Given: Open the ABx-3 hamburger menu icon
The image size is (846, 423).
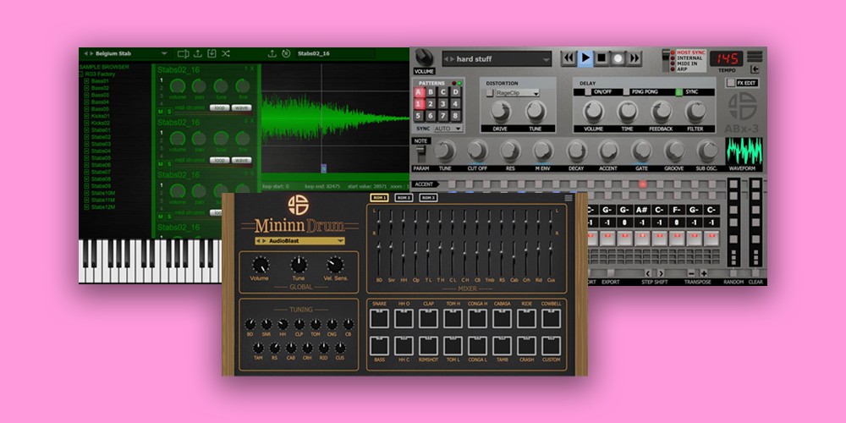Looking at the screenshot, I should click(x=755, y=58).
